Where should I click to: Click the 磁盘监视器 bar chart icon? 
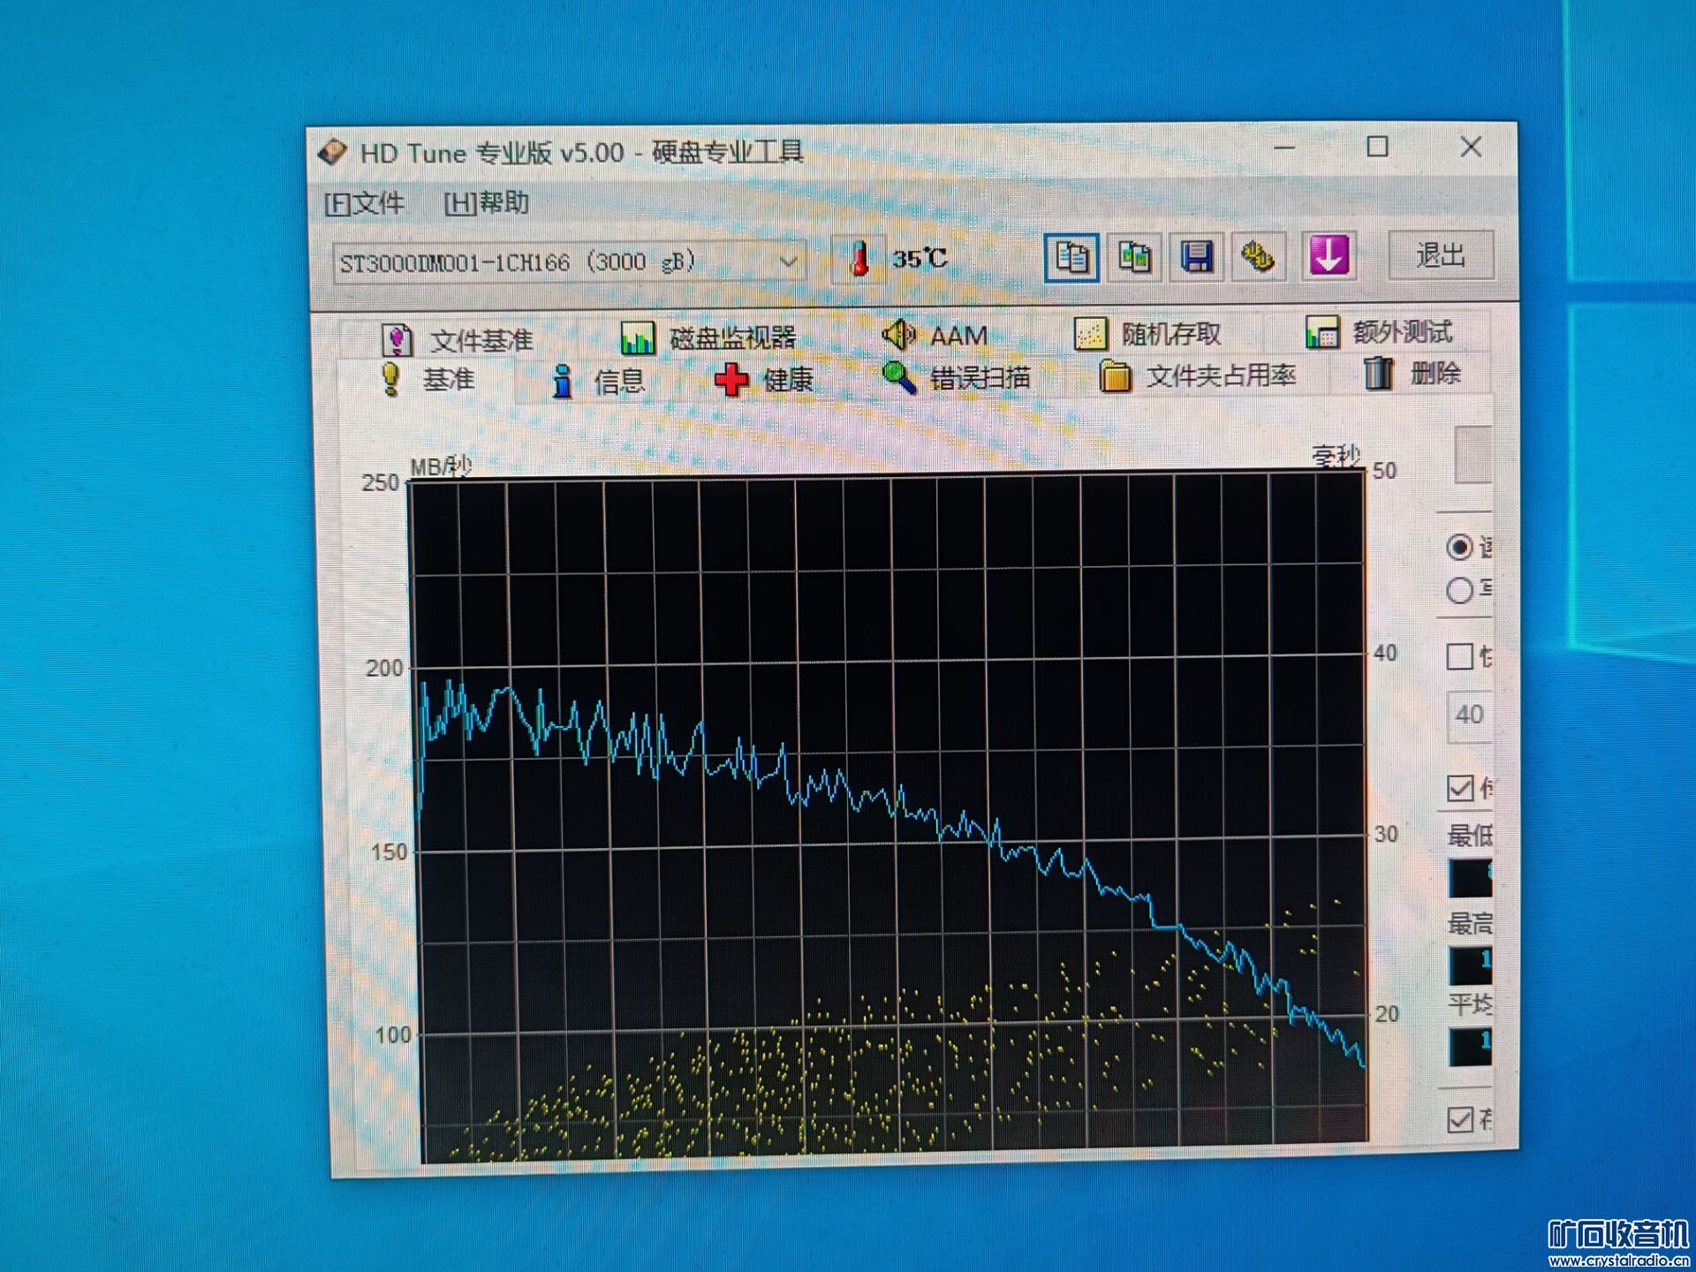coord(637,337)
